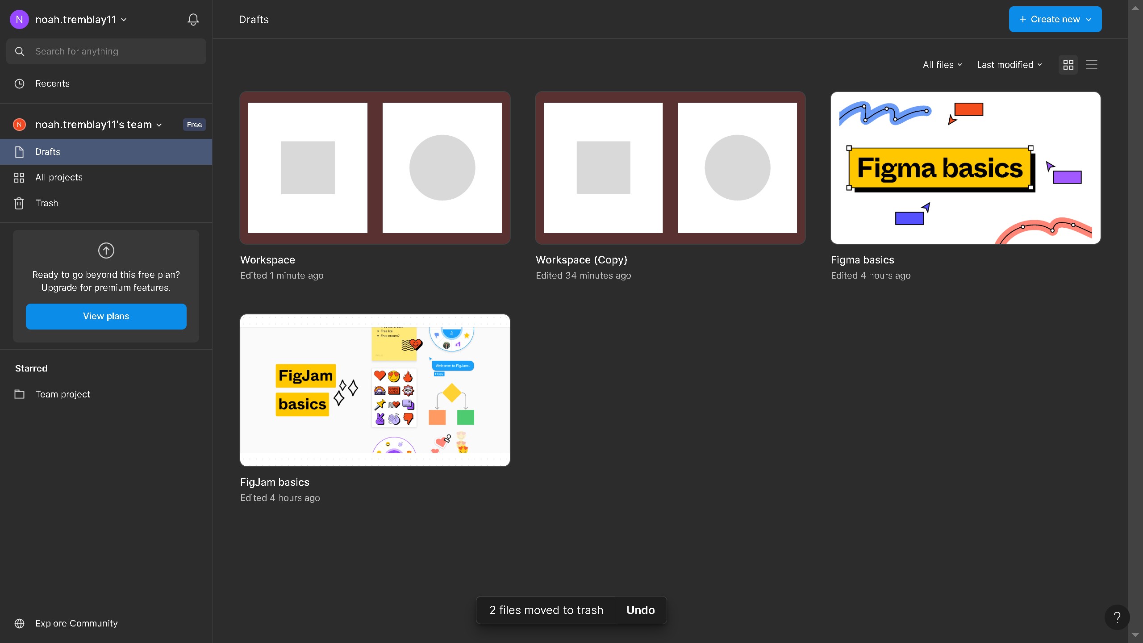Open the Team project folder

click(63, 394)
